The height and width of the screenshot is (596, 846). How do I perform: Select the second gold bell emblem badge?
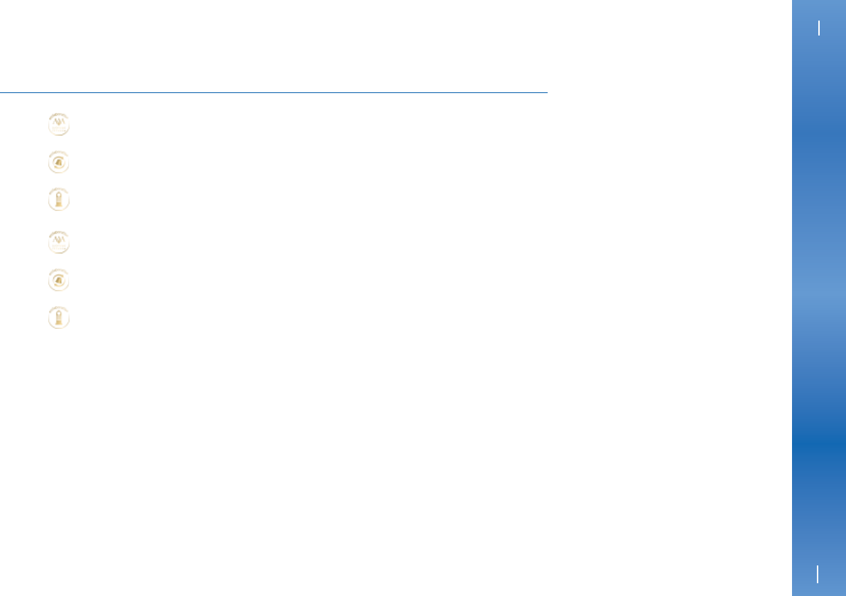pyautogui.click(x=59, y=280)
